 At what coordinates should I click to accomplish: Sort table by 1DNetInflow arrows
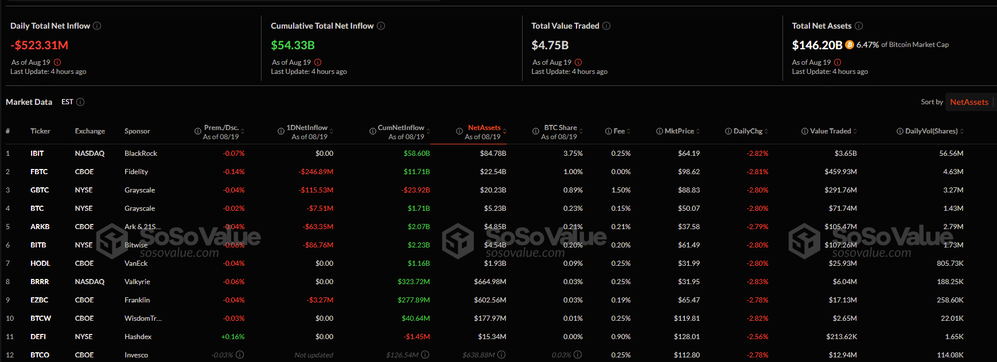point(332,131)
